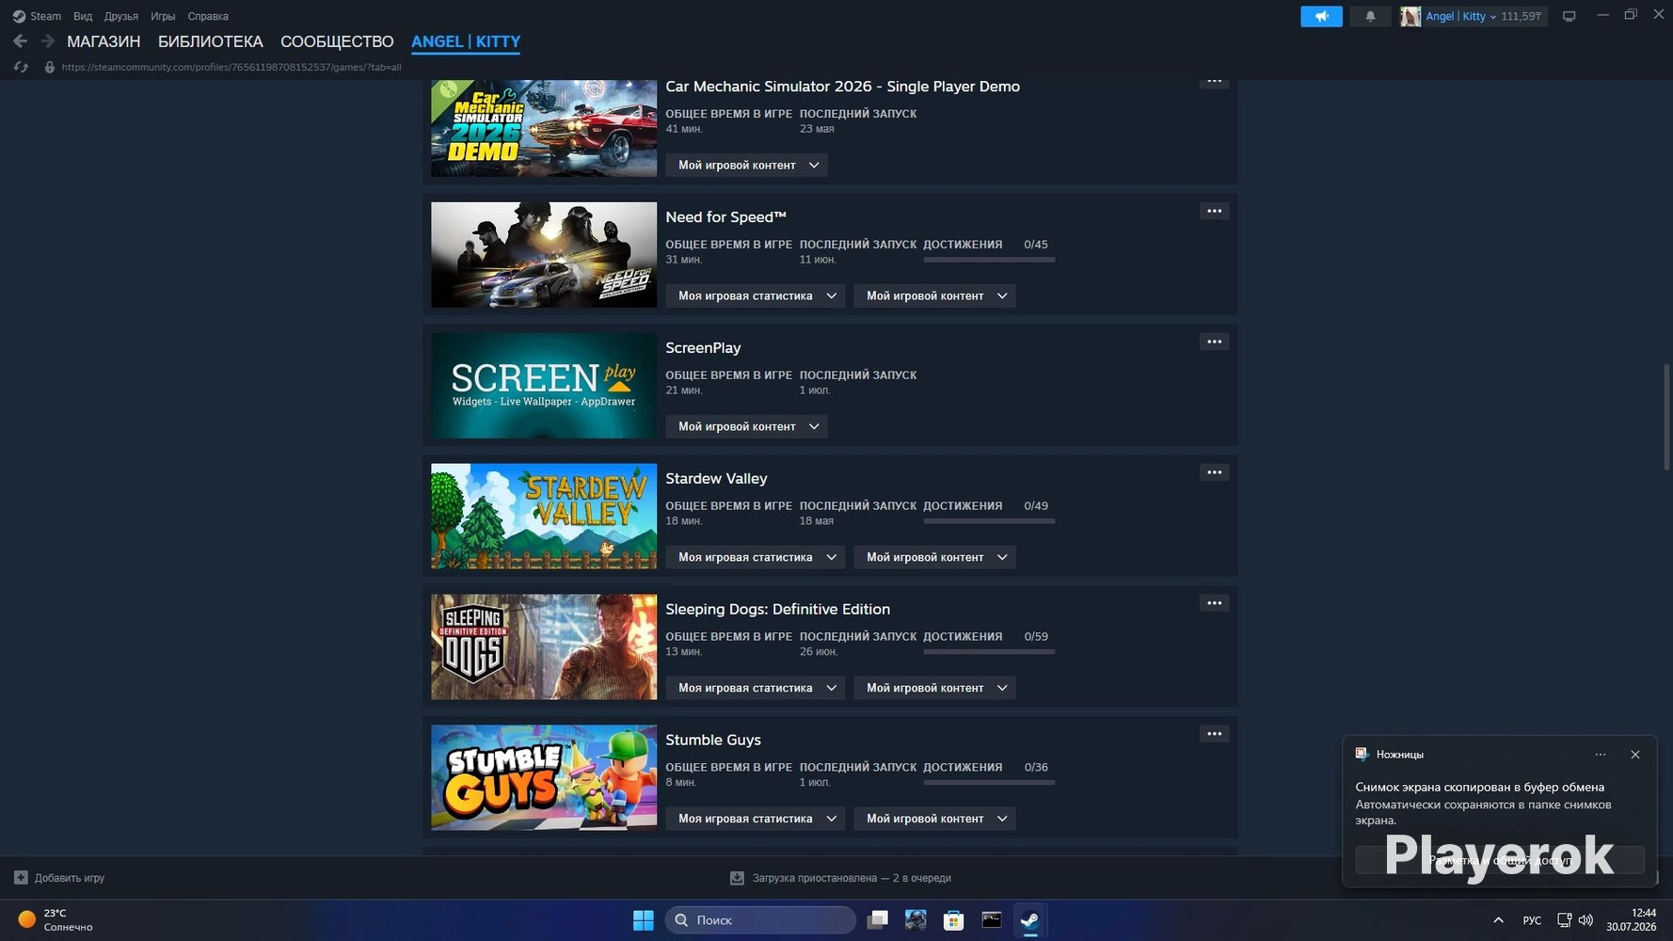Switch to the МАГАЗИН tab
The height and width of the screenshot is (941, 1673).
[104, 41]
